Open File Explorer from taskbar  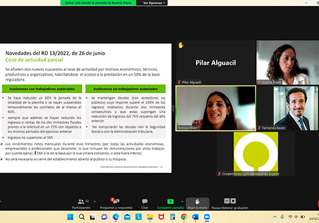150,217
